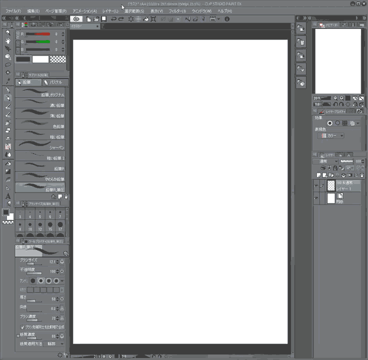Open the レイヤー(L) menu
The height and width of the screenshot is (360, 368).
pyautogui.click(x=110, y=11)
